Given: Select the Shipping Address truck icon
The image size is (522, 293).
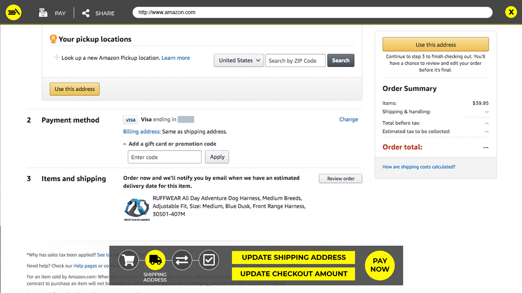Looking at the screenshot, I should click(x=155, y=260).
